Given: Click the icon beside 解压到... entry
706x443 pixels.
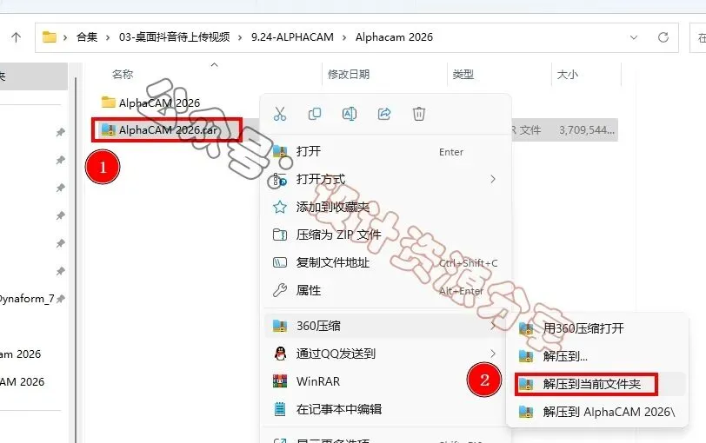Looking at the screenshot, I should (526, 357).
